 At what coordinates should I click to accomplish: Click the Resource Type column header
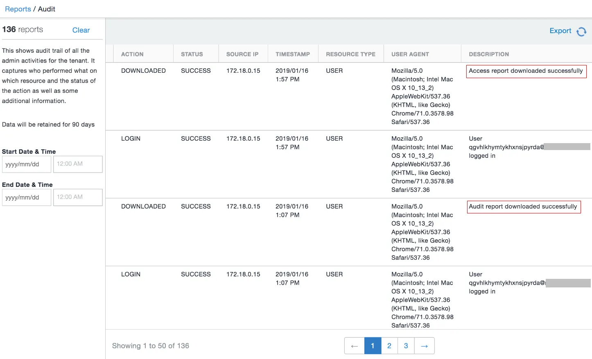click(x=350, y=54)
